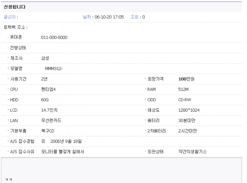This screenshot has width=247, height=183.
Task: Click the HDD value 60G
Action: click(45, 100)
